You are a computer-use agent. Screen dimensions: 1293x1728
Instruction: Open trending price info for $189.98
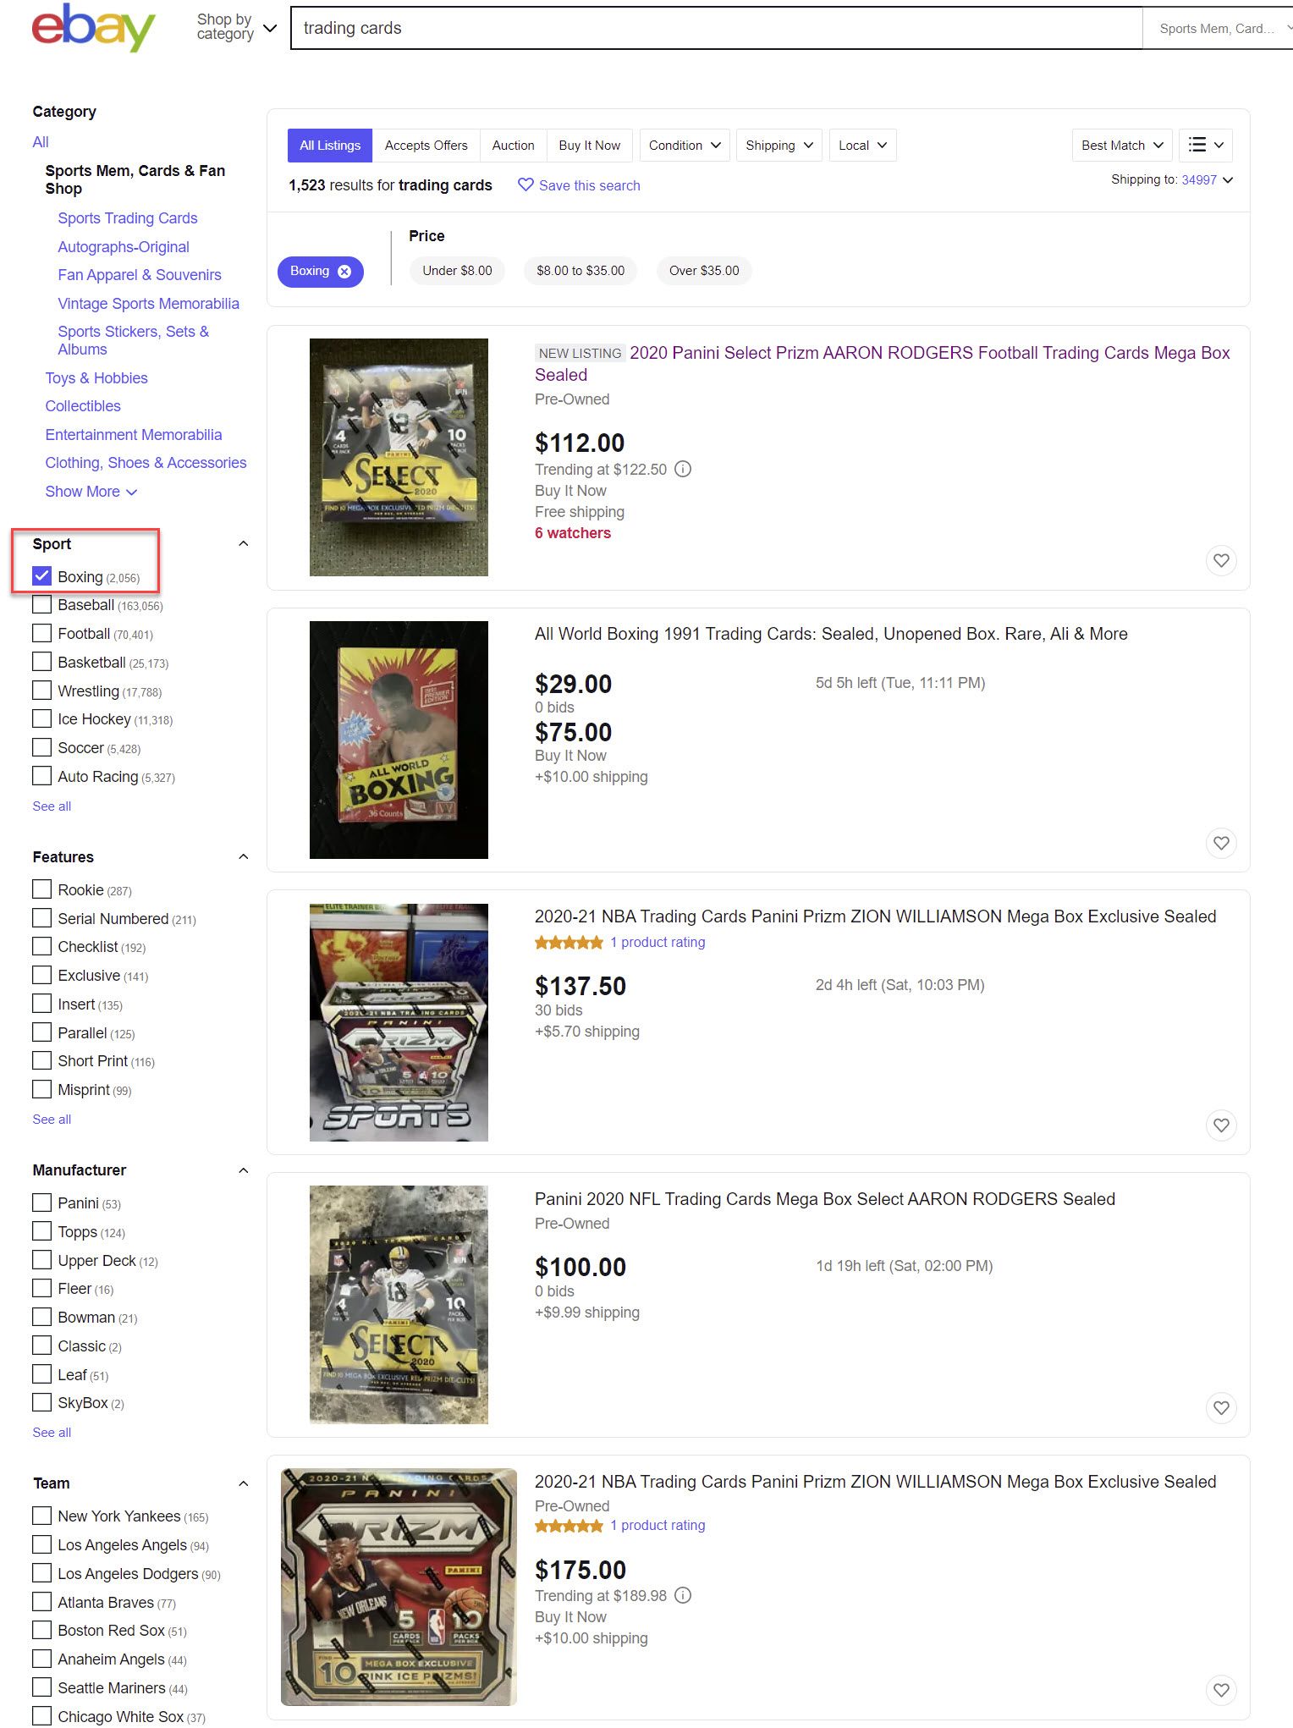tap(683, 1595)
